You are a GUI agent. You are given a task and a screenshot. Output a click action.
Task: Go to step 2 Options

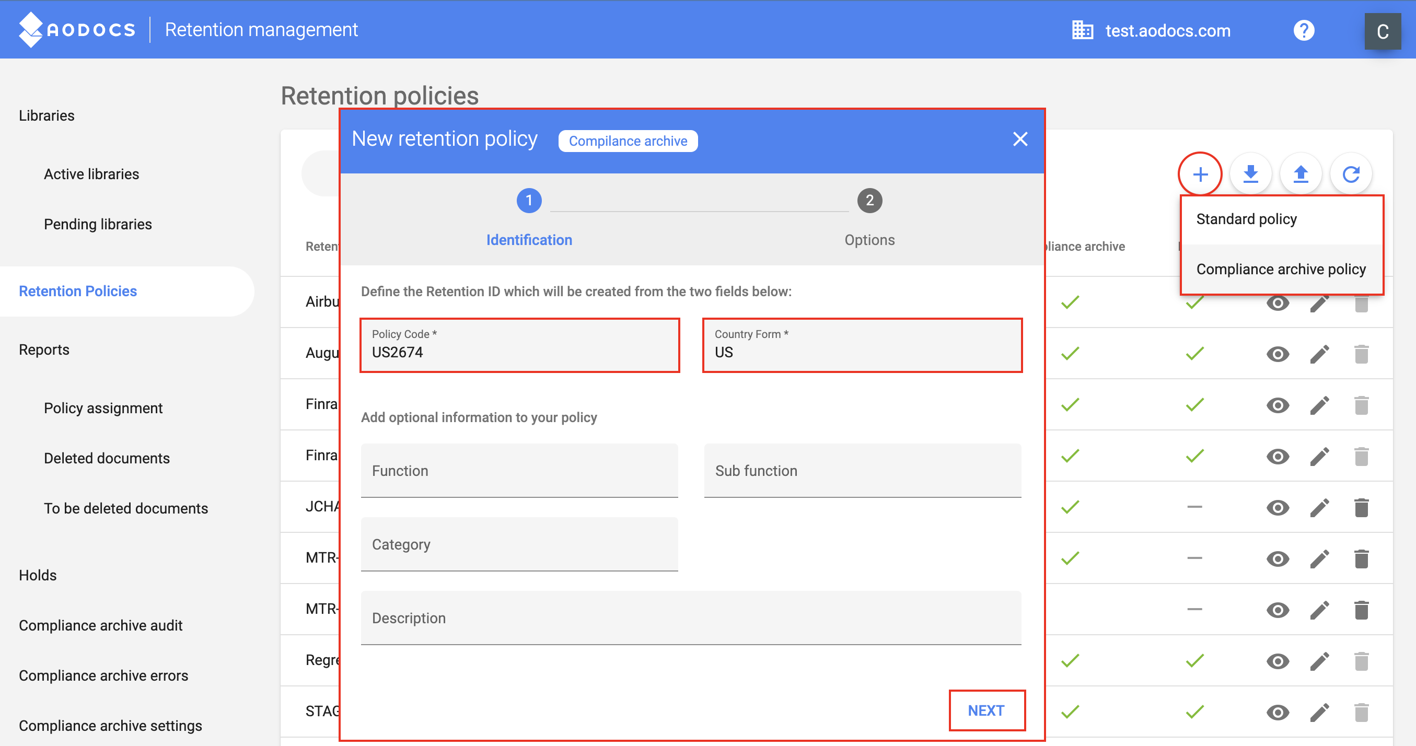(869, 201)
